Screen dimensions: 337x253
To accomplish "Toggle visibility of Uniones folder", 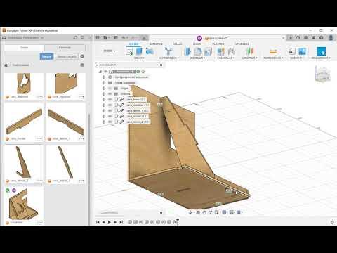I will [110, 94].
